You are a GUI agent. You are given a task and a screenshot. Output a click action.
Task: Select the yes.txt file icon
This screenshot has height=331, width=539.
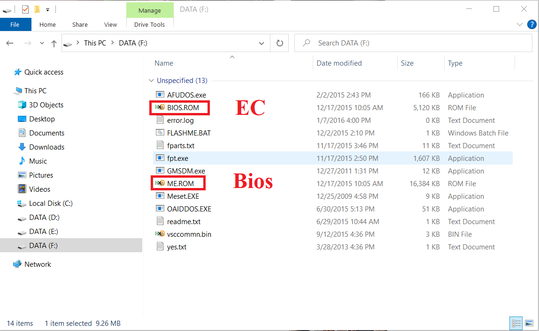point(160,247)
